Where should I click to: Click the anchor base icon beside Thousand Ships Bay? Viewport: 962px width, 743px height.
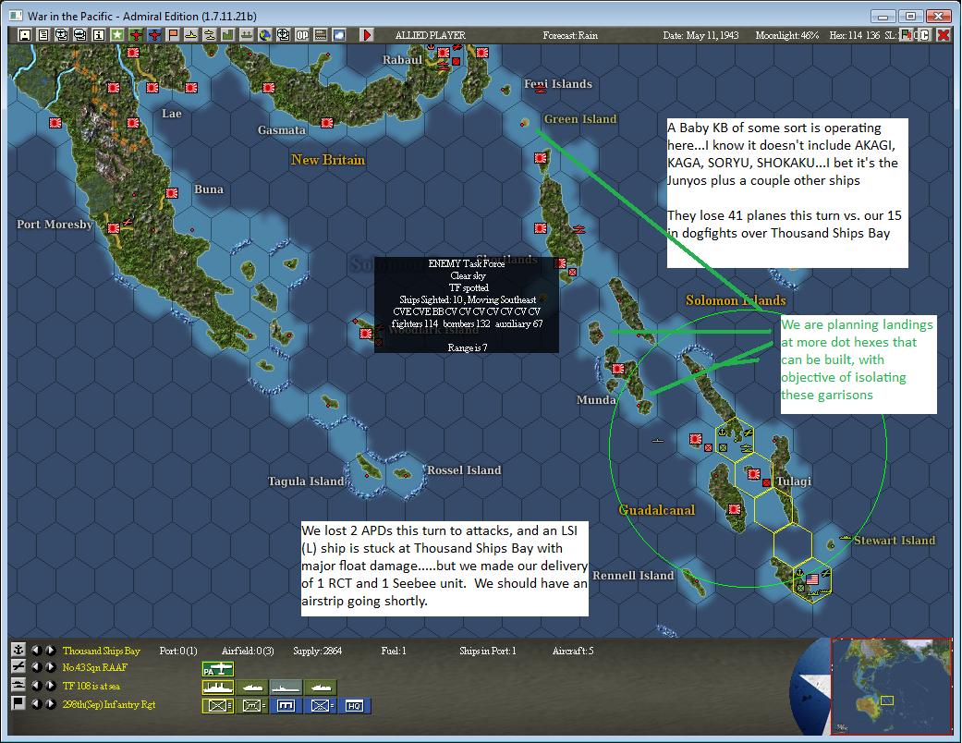point(18,650)
